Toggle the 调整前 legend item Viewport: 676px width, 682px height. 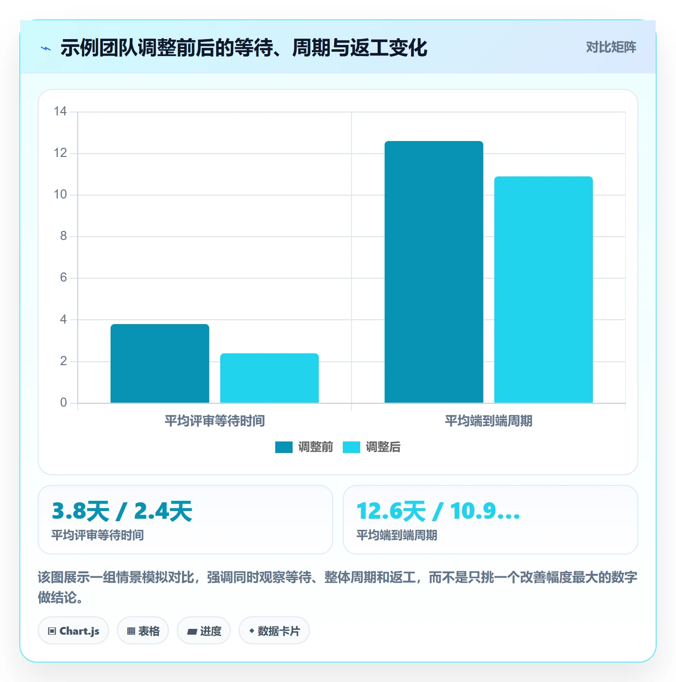304,447
